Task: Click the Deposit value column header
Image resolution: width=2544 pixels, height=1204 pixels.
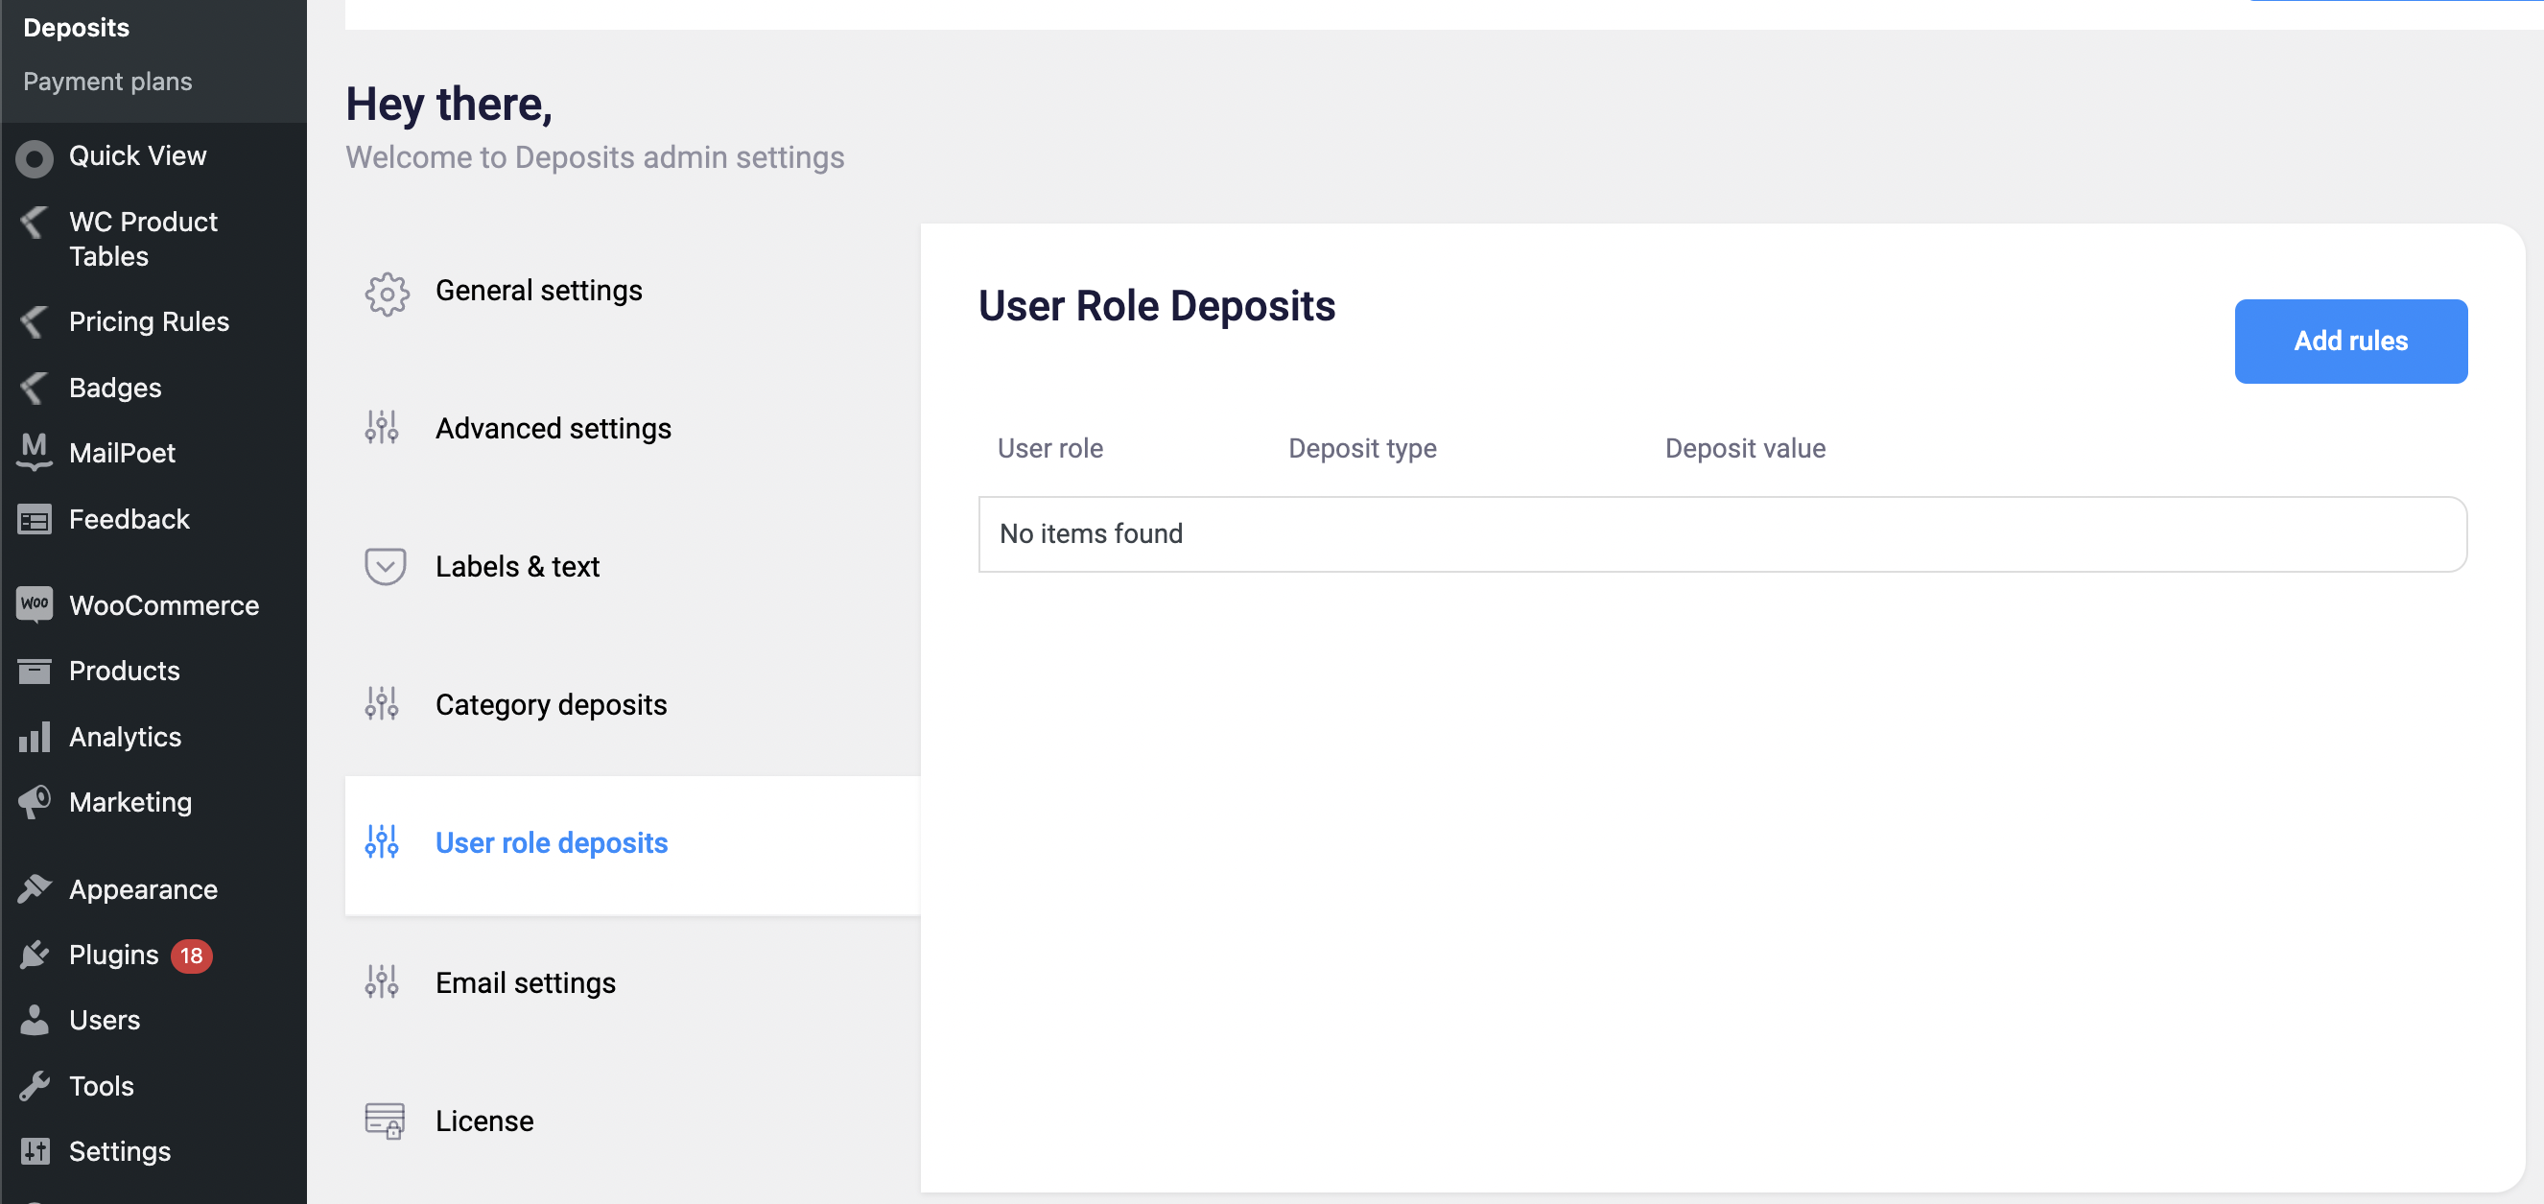Action: pyautogui.click(x=1744, y=448)
